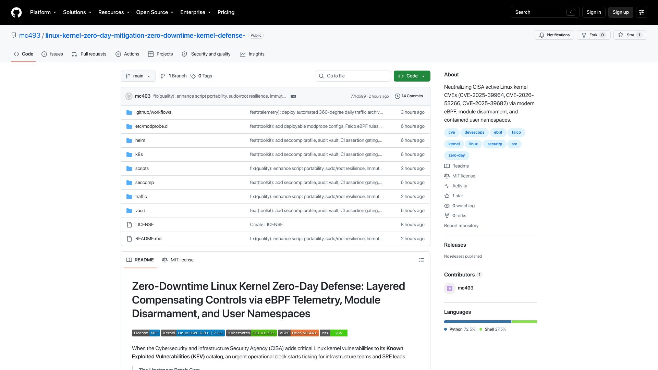The width and height of the screenshot is (658, 370).
Task: Switch to the Pull requests tab
Action: (x=89, y=54)
